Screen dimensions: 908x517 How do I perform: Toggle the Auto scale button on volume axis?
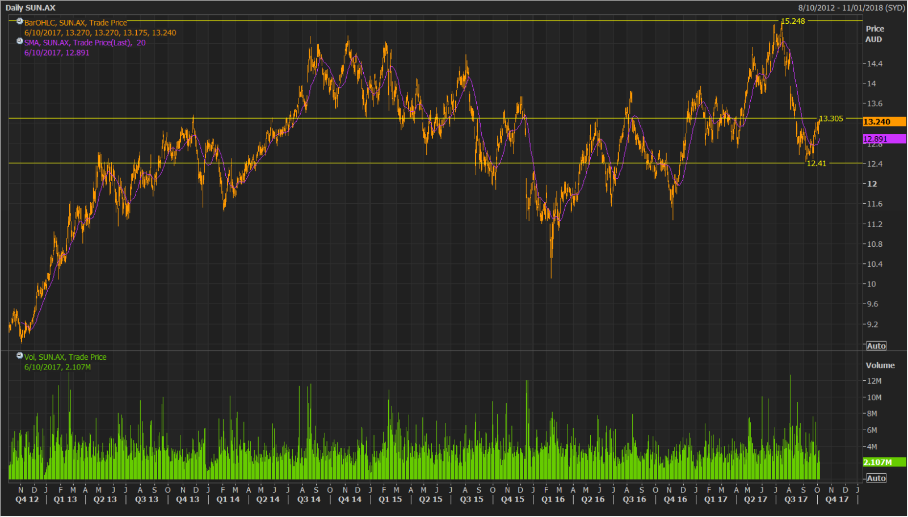876,478
